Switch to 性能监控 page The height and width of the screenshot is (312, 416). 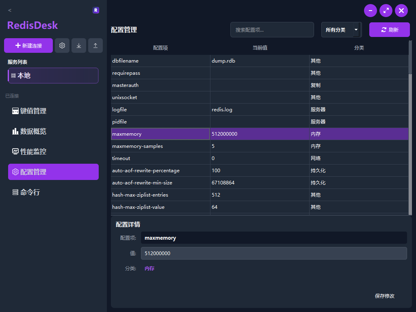coord(53,152)
